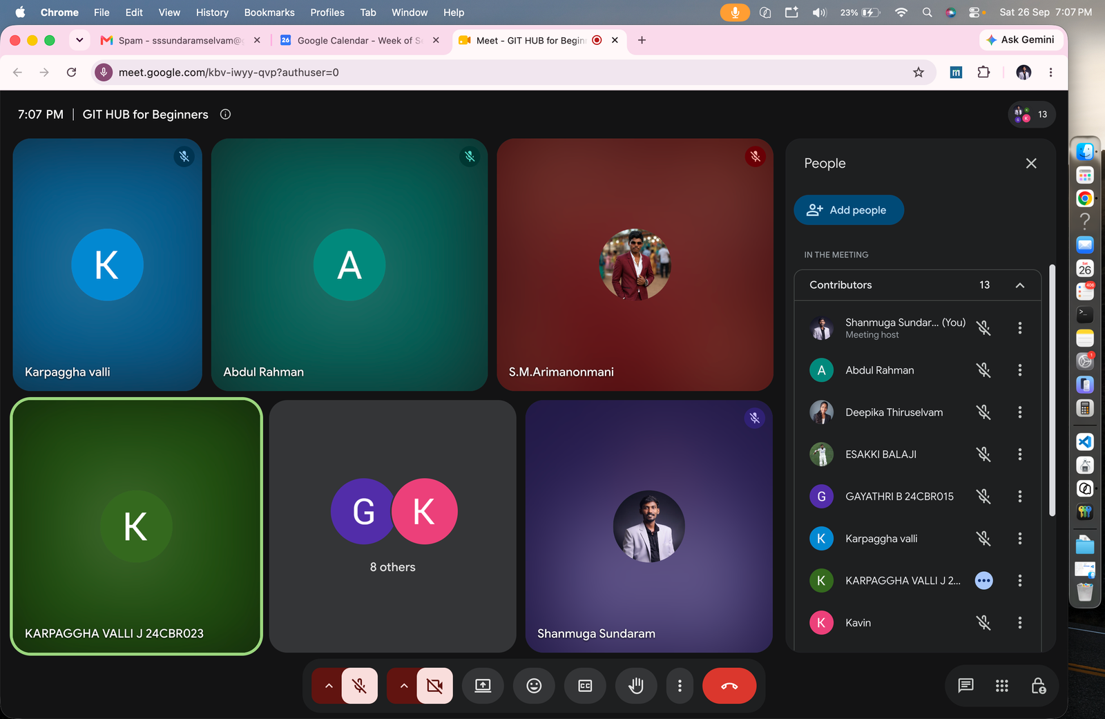Screen dimensions: 1105x719
Task: Click the address bar URL field
Action: coord(514,73)
